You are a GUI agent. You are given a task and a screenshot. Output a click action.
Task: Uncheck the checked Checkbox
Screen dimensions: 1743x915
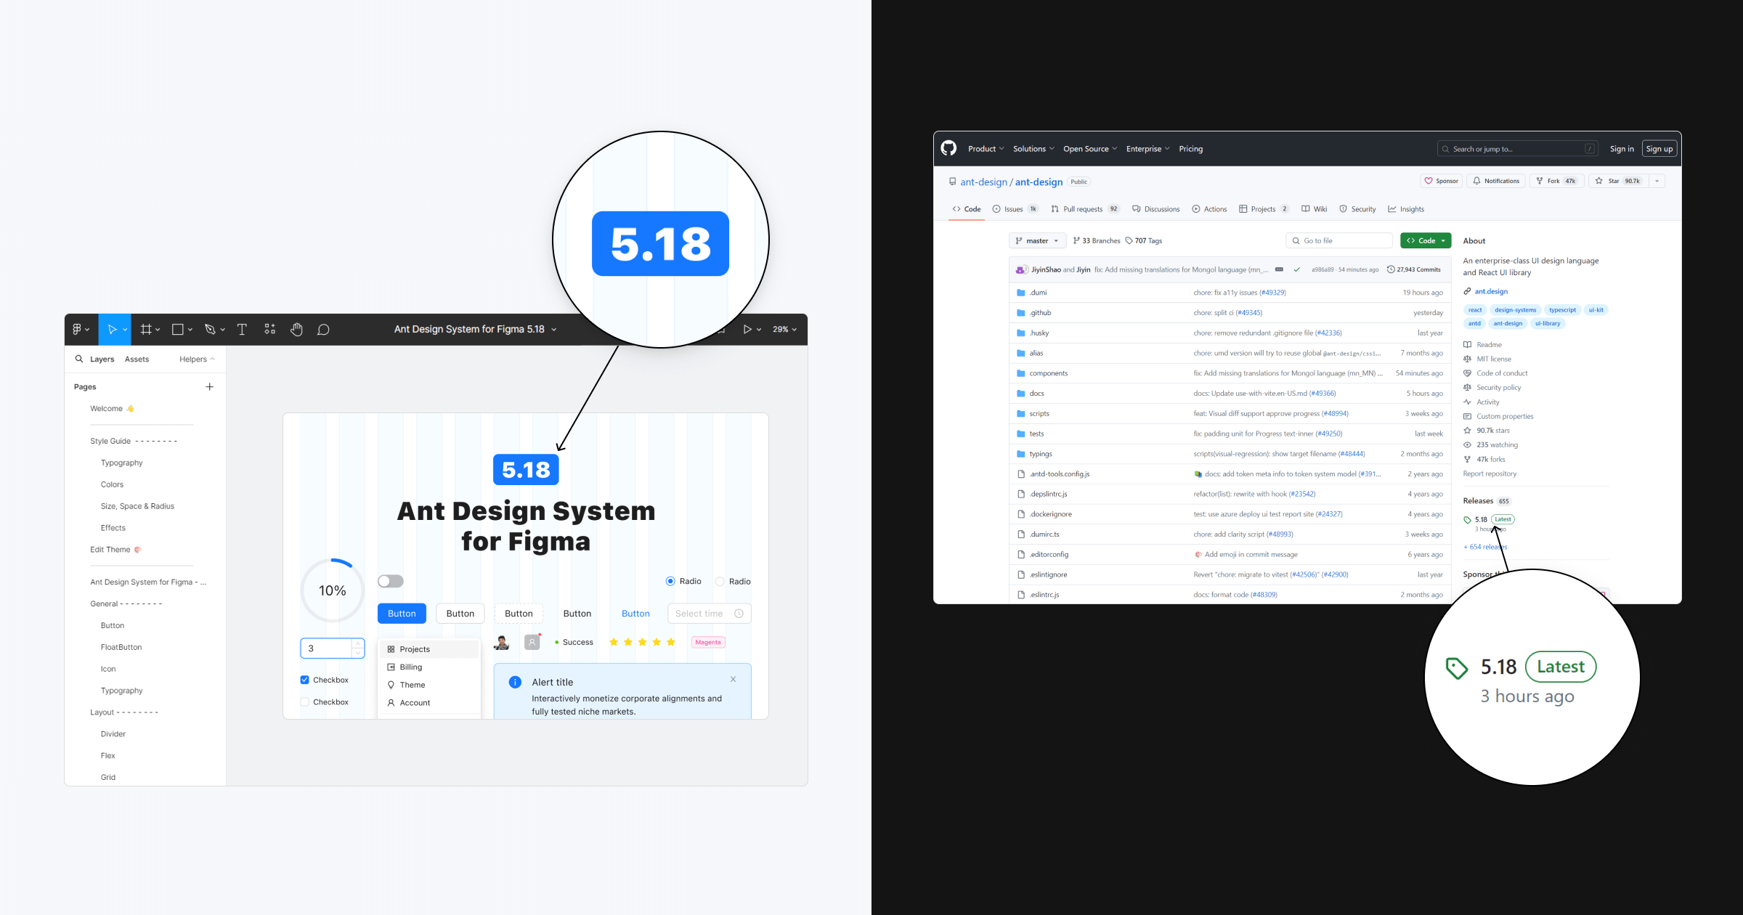coord(305,680)
